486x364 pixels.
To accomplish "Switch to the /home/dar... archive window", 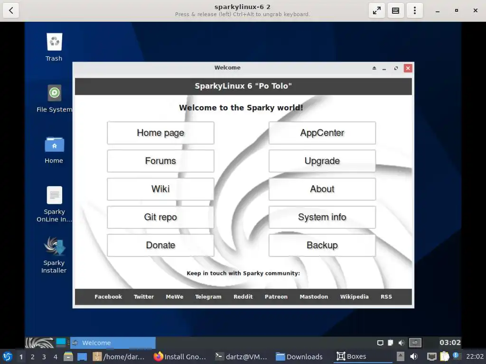I will pos(119,356).
